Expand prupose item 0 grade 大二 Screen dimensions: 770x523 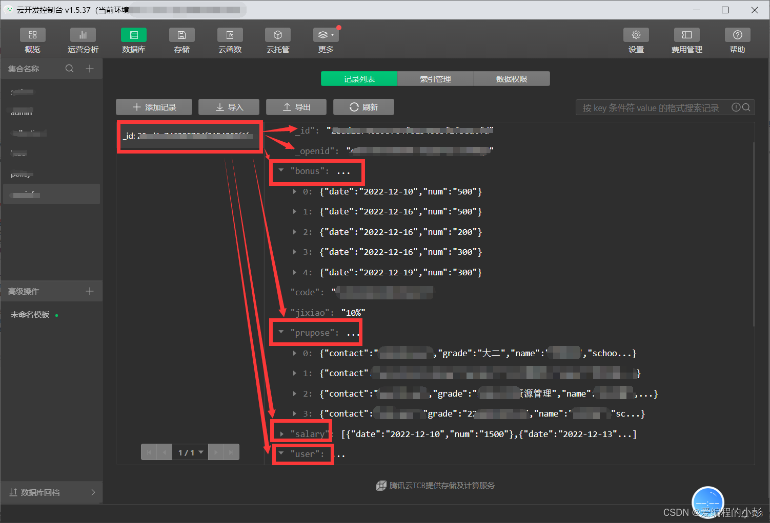click(x=295, y=353)
